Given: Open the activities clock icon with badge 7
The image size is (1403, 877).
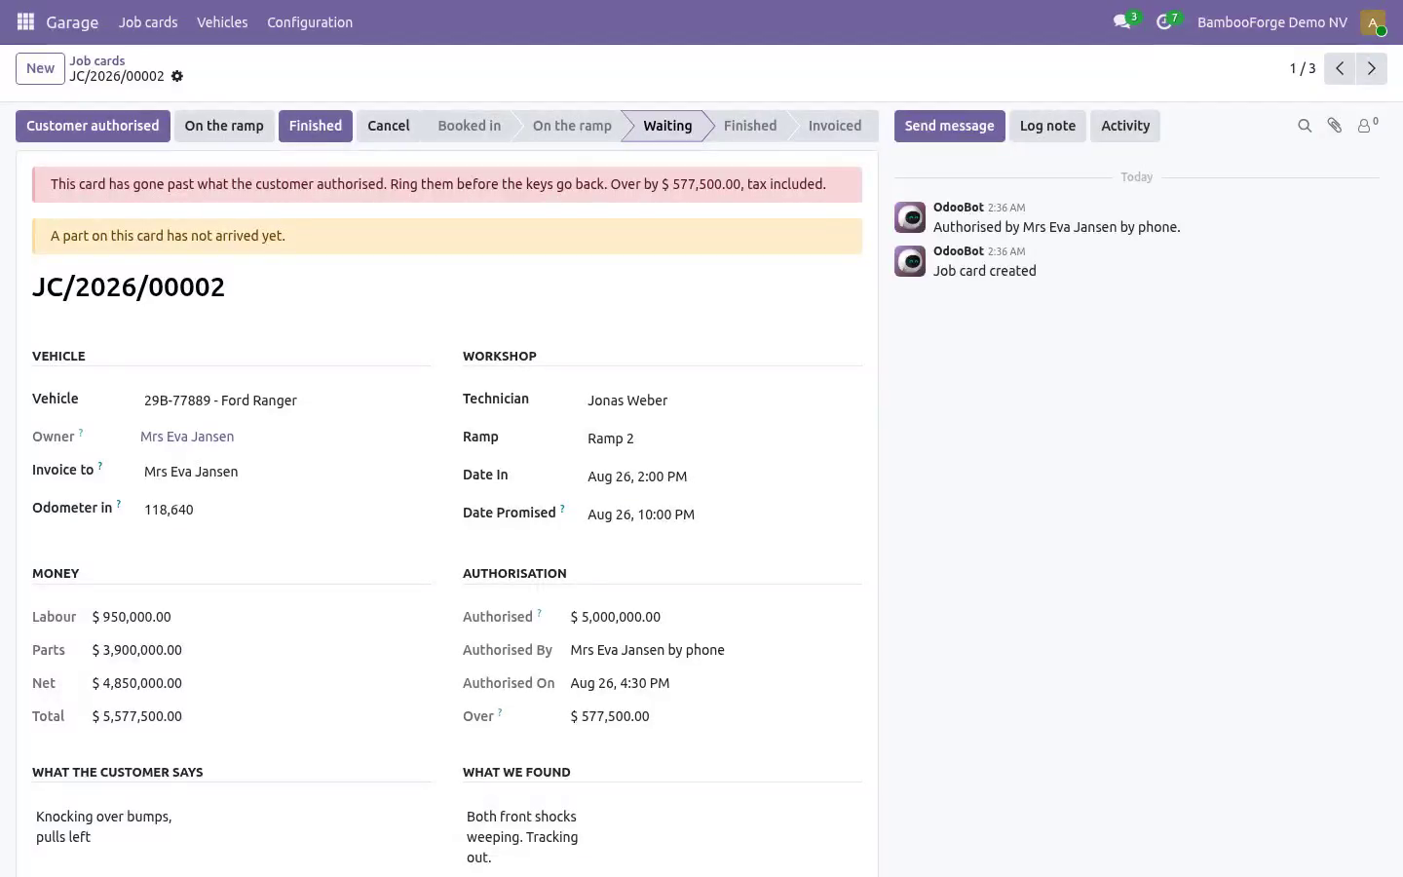Looking at the screenshot, I should point(1164,21).
